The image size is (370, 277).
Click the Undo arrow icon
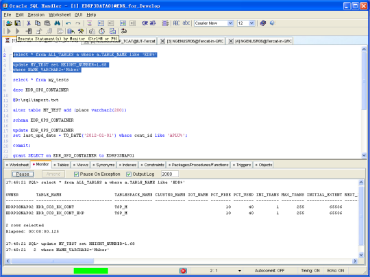coord(69,23)
